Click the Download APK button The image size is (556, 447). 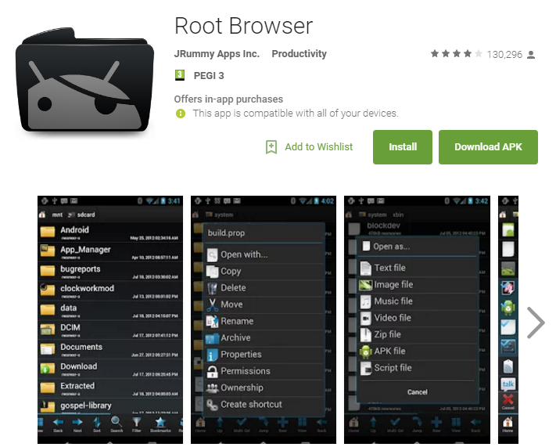[x=488, y=147]
